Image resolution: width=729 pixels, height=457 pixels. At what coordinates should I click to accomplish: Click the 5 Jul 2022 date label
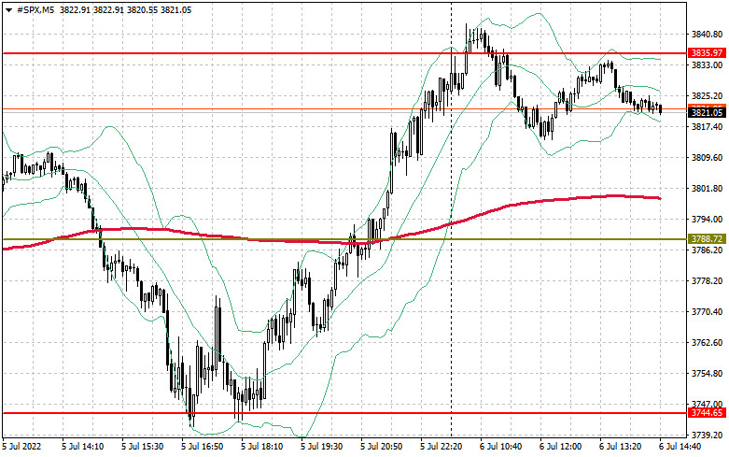tap(21, 447)
